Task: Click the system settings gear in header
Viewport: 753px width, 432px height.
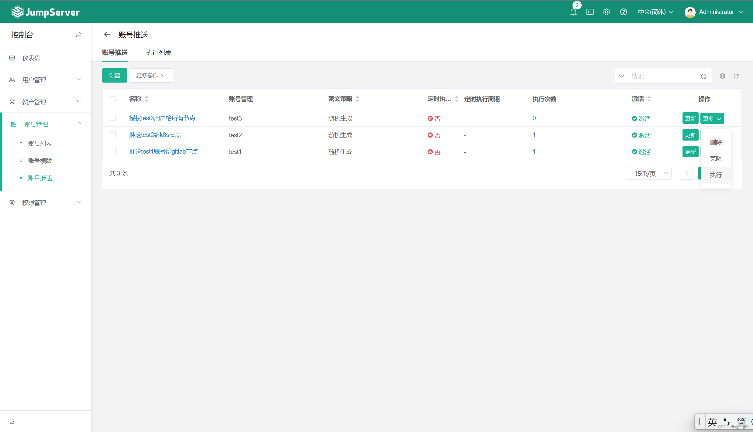Action: click(x=606, y=12)
